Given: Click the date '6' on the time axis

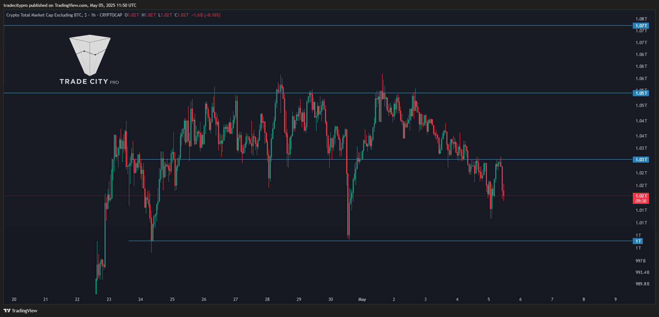Looking at the screenshot, I should pyautogui.click(x=520, y=299).
